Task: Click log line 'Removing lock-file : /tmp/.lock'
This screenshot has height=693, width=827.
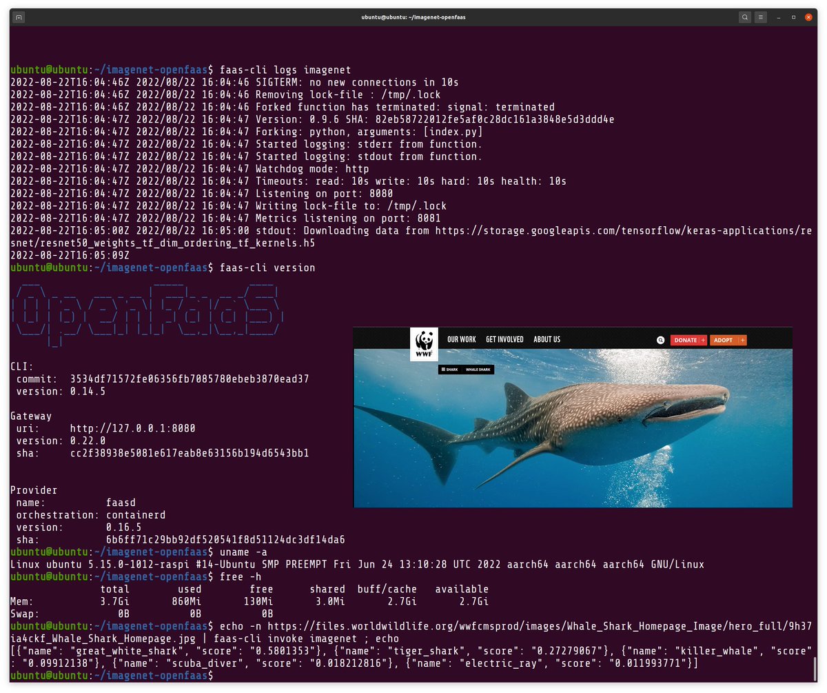Action: (348, 94)
